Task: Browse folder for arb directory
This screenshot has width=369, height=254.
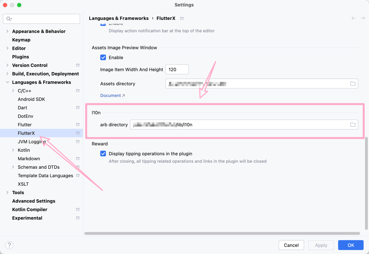Action: point(353,125)
